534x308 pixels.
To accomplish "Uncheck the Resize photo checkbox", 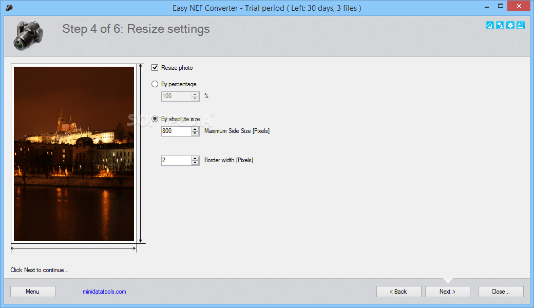I will pos(155,67).
